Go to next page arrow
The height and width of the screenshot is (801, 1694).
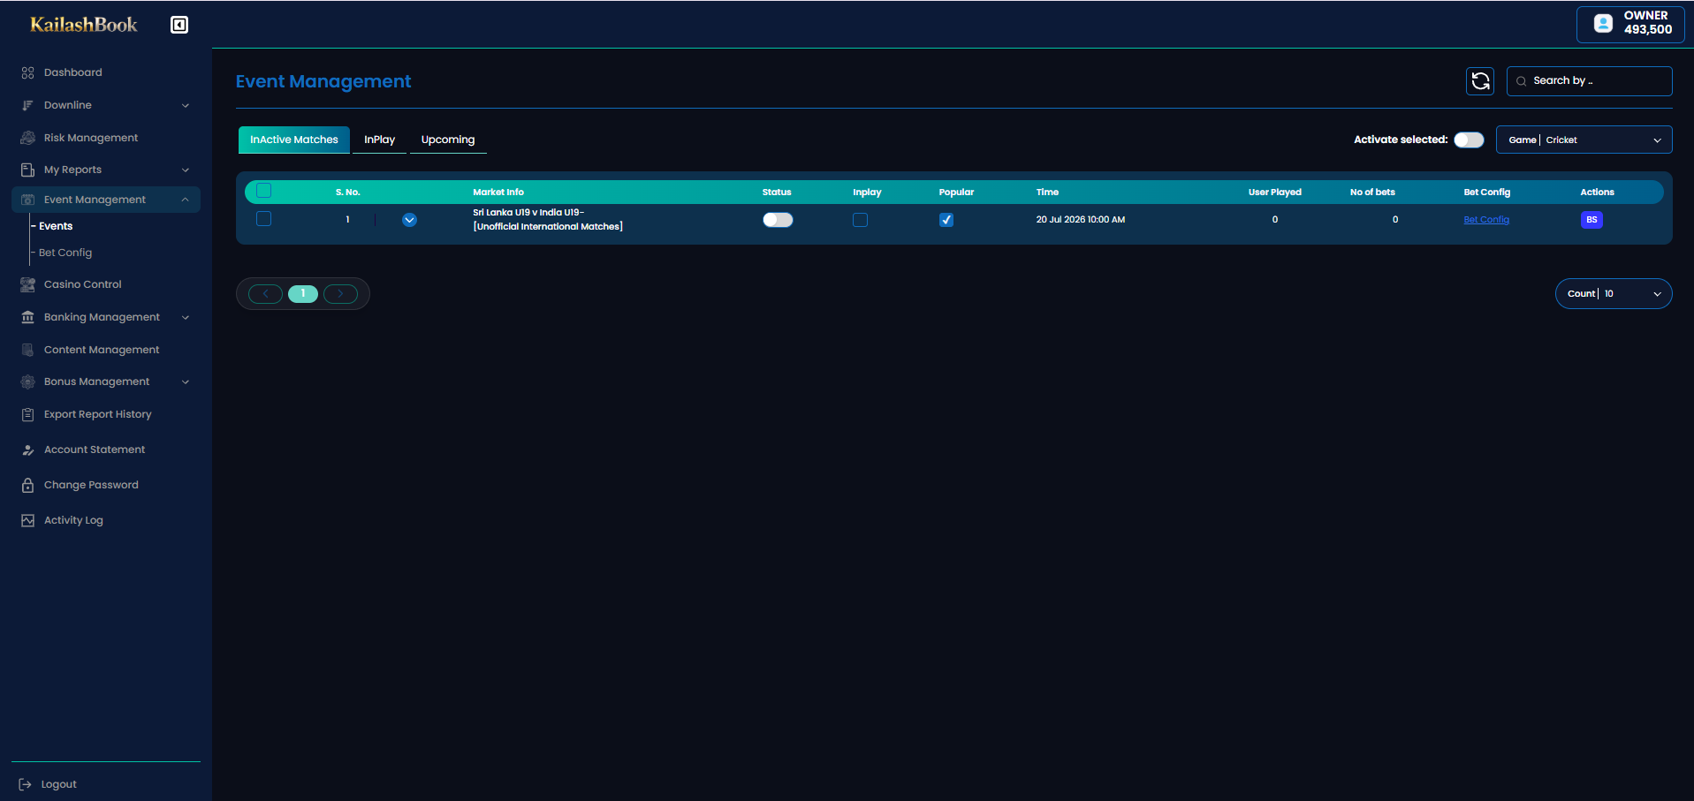(340, 294)
